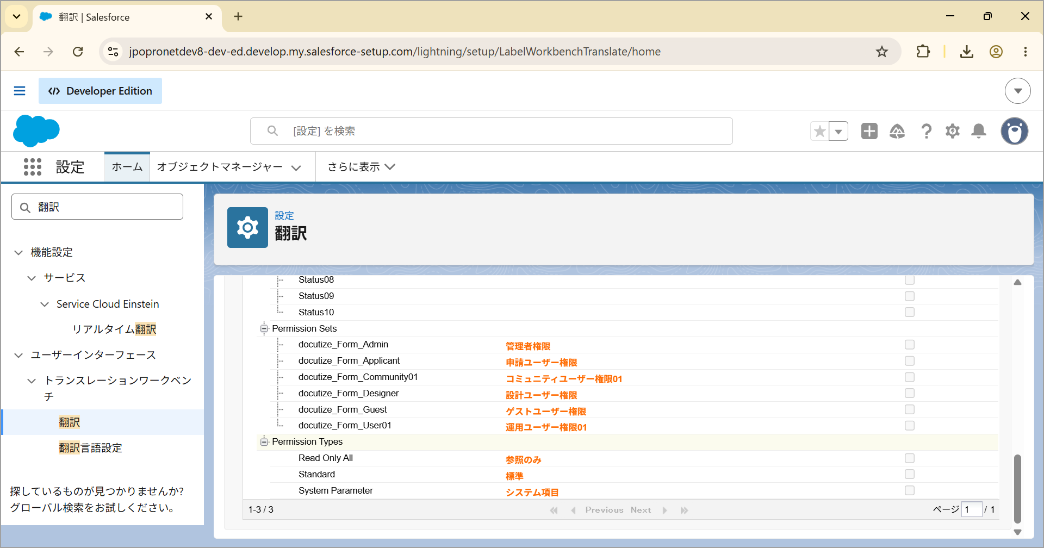
Task: Click the Next page link
Action: 641,510
